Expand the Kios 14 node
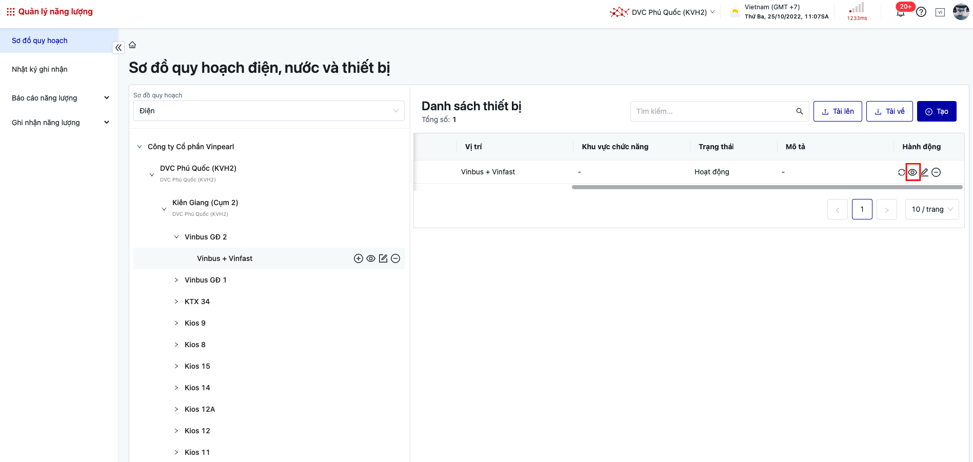Viewport: 973px width, 462px height. click(176, 388)
